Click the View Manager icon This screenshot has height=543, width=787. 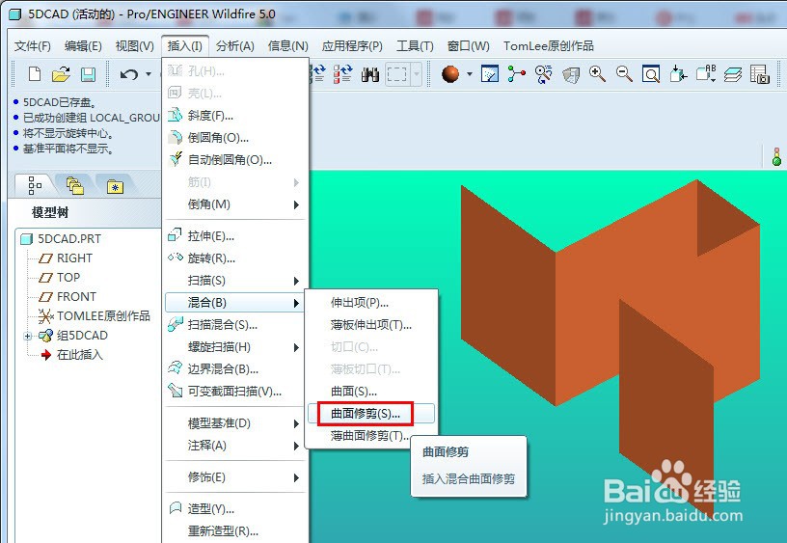pos(760,74)
